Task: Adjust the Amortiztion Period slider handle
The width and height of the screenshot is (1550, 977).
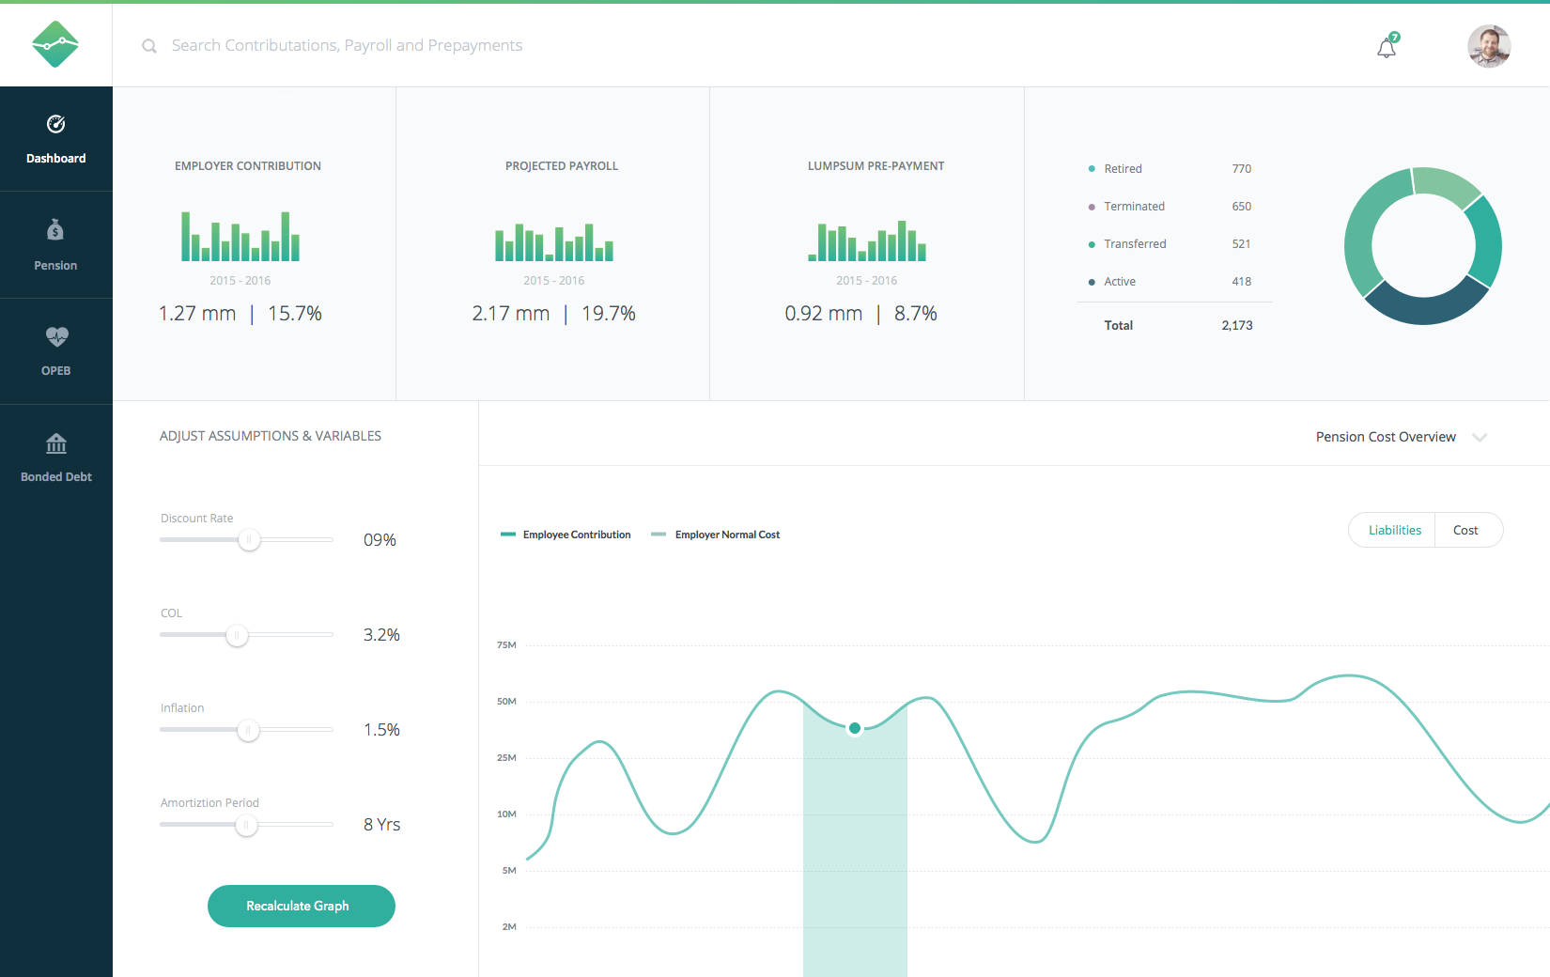Action: pos(246,825)
